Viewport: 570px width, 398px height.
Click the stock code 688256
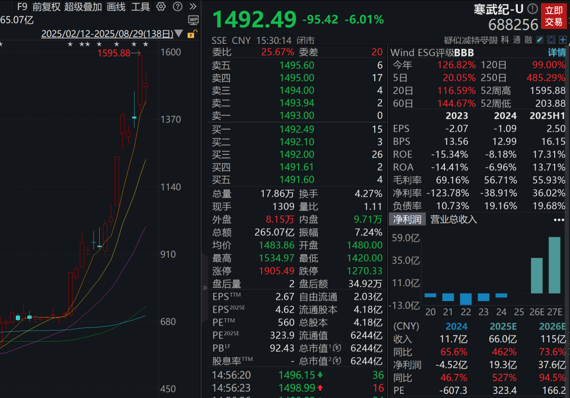click(x=513, y=25)
